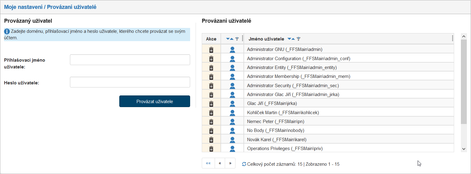Click into the Heslo uživatele field
Screen dimensions: 471x174
click(130, 82)
